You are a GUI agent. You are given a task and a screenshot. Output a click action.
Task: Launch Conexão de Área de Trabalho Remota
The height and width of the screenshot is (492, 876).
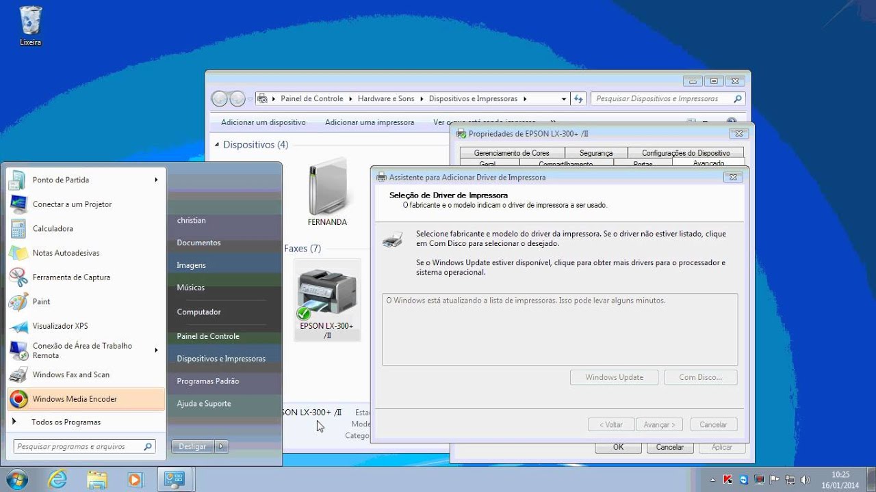click(x=86, y=351)
